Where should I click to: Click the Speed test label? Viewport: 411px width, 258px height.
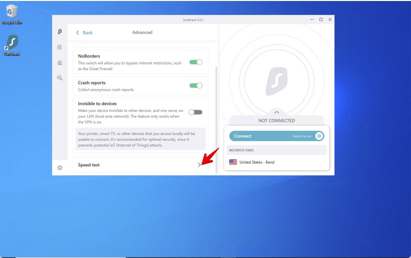coord(89,165)
